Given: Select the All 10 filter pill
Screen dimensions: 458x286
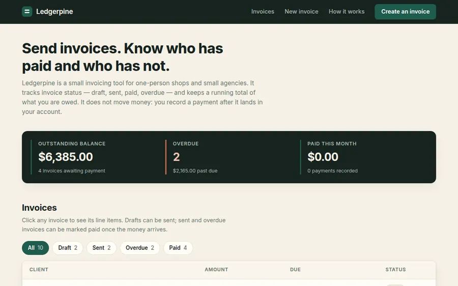Looking at the screenshot, I should 35,248.
